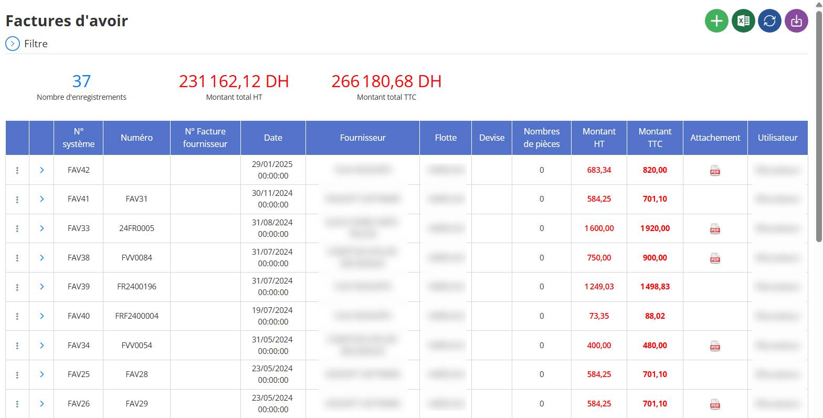Expand row details for FAV42
Viewport: 823px width, 418px height.
[41, 170]
